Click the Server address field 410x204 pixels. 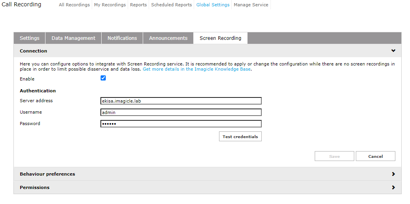tap(181, 101)
